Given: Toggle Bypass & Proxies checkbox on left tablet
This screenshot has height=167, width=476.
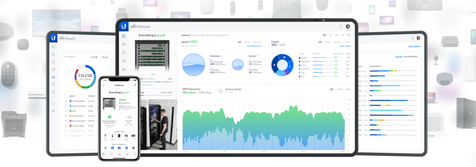Looking at the screenshot, I should point(66,121).
